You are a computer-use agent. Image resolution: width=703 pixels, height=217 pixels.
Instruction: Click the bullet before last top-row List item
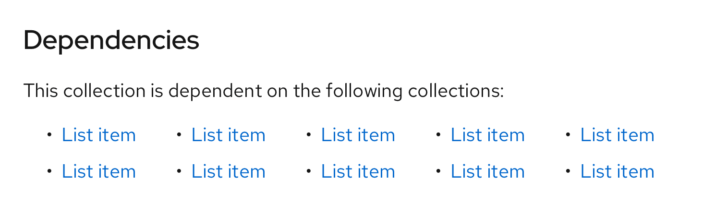pyautogui.click(x=568, y=135)
